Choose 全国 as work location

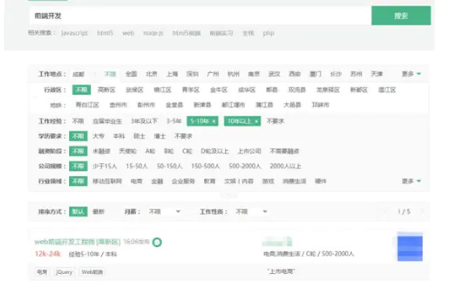131,74
